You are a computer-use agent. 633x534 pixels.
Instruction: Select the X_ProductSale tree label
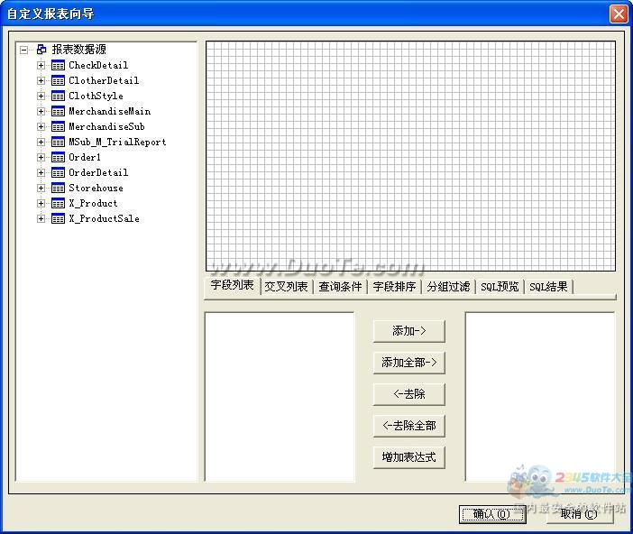coord(104,218)
